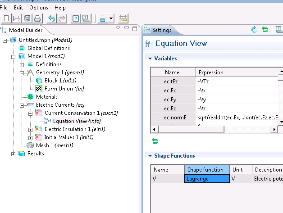Click the green reset arrow below Variables table
283x213 pixels.
coord(155,141)
